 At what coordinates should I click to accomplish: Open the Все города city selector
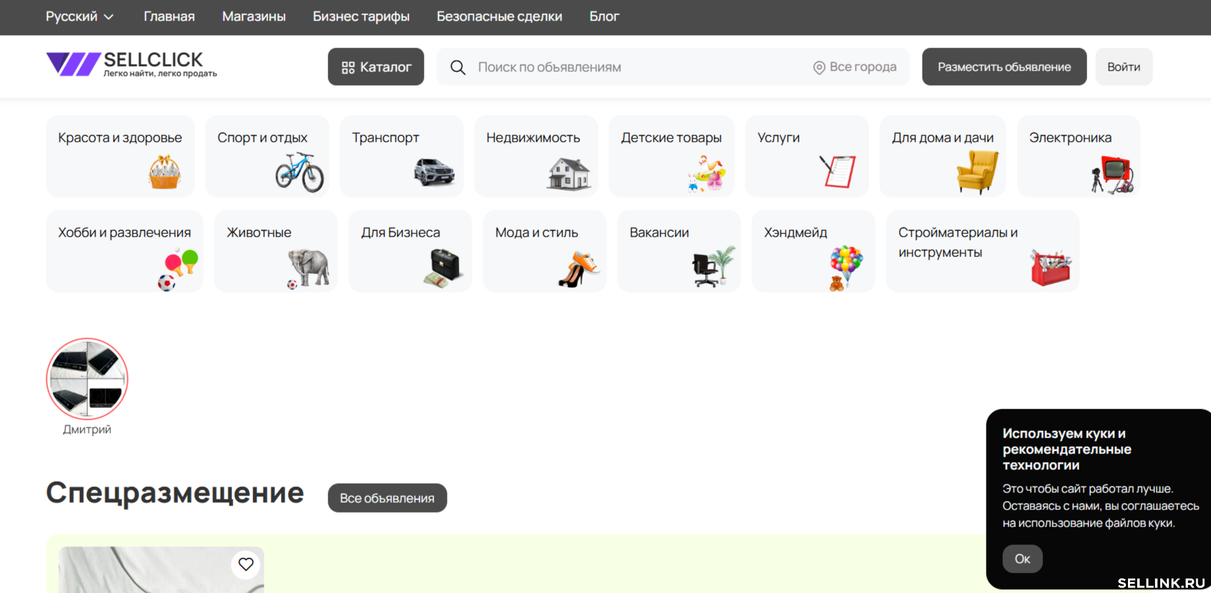(x=855, y=67)
